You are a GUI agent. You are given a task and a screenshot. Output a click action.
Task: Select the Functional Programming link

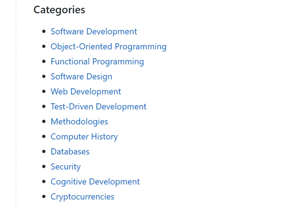point(97,61)
